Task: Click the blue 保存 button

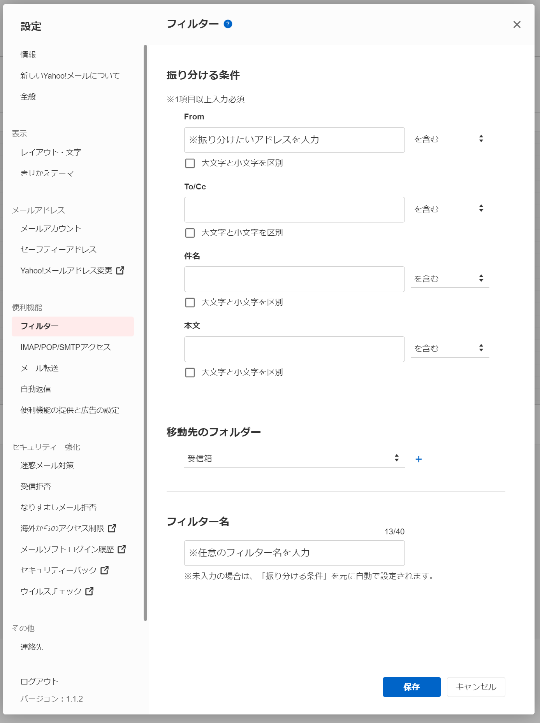Action: coord(412,687)
